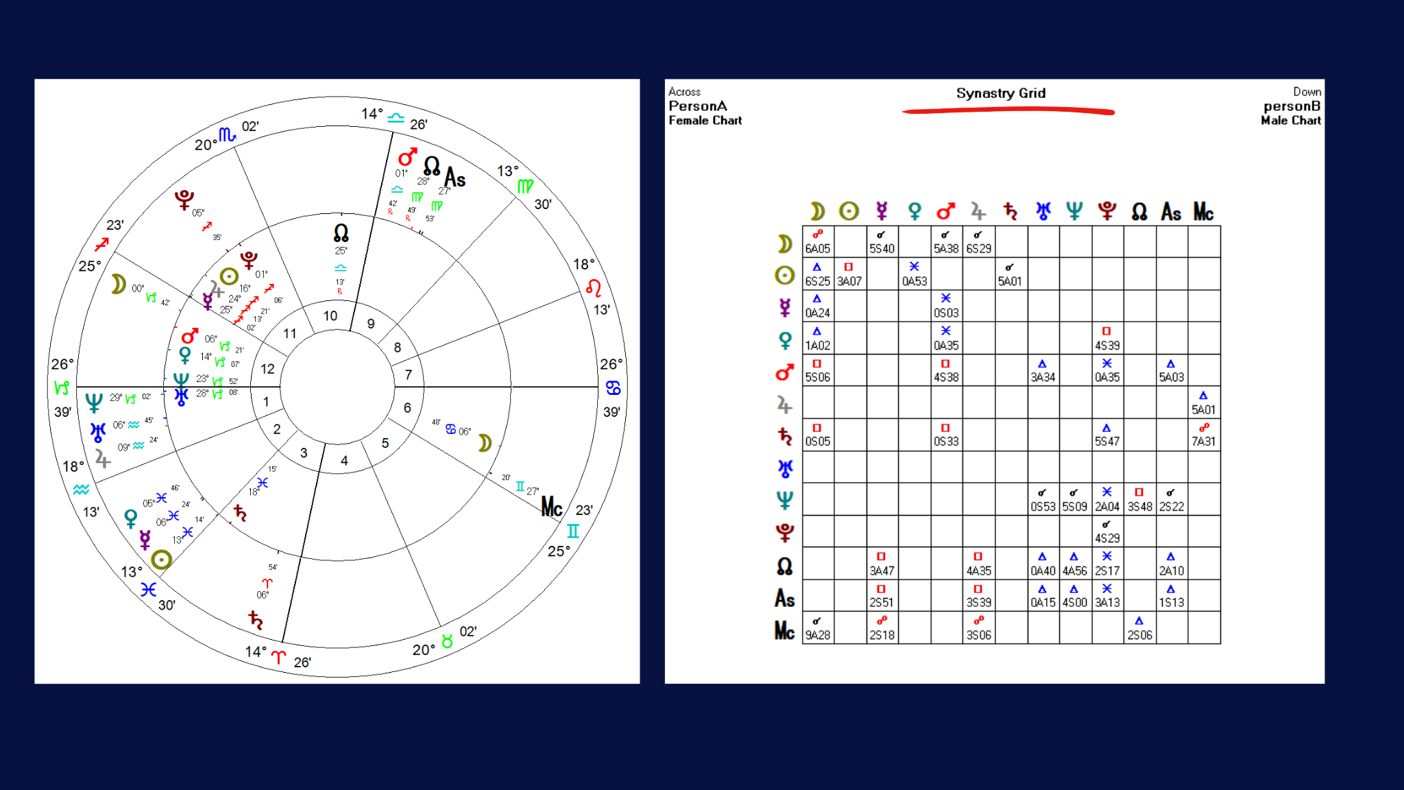Select Sun glyph in grid row header
1404x790 pixels.
click(x=785, y=275)
